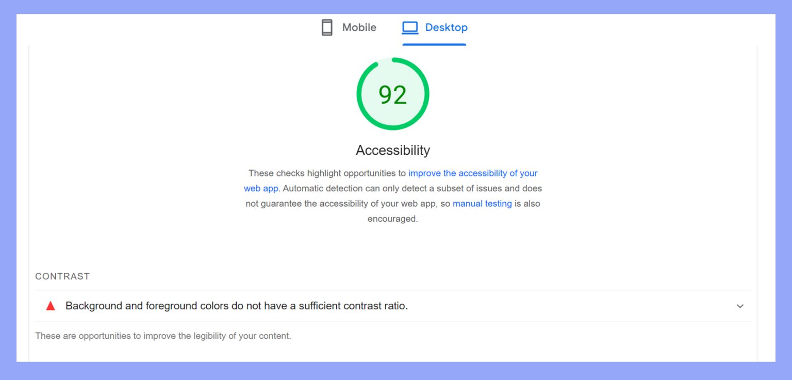Follow the manual testing link
Screen dimensions: 792x380
coord(482,203)
